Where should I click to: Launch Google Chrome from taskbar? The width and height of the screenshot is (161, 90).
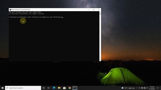tap(69, 88)
